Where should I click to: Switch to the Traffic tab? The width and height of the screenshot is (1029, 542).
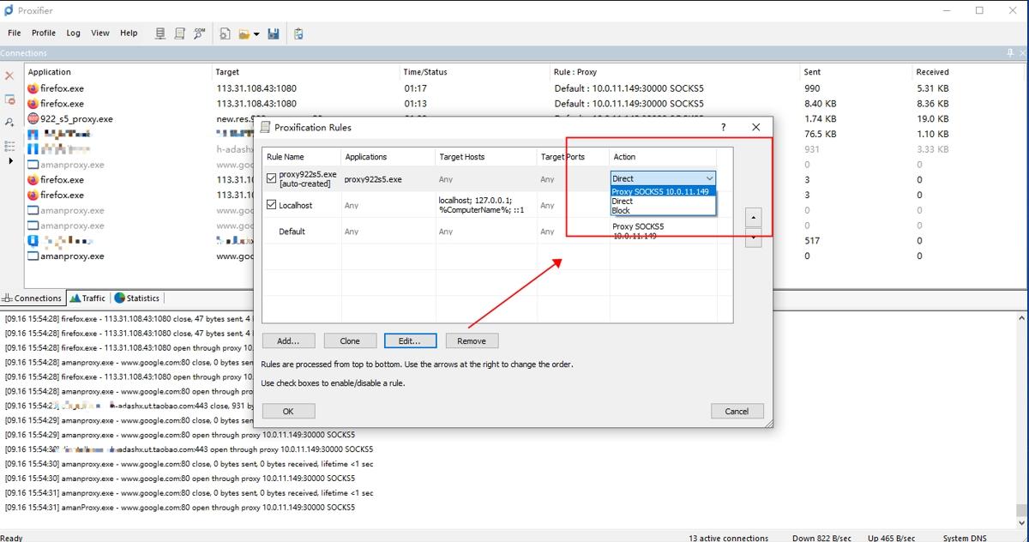pos(88,298)
